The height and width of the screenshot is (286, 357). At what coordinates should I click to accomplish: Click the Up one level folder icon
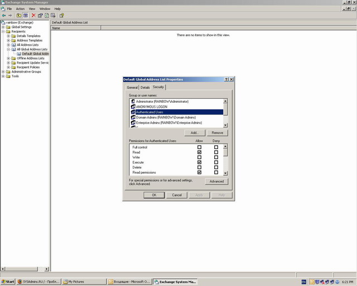19,16
